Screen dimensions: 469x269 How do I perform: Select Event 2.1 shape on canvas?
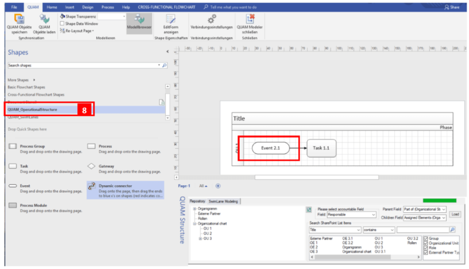click(271, 148)
